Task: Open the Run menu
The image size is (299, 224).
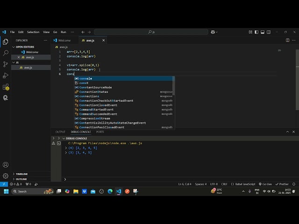Action: click(64, 32)
